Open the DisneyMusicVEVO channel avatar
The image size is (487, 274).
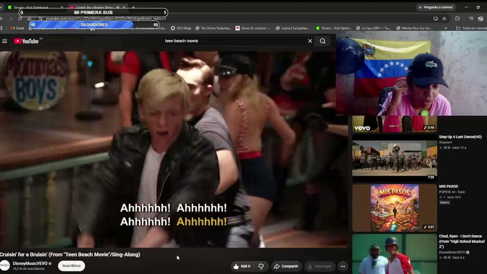coord(5,266)
